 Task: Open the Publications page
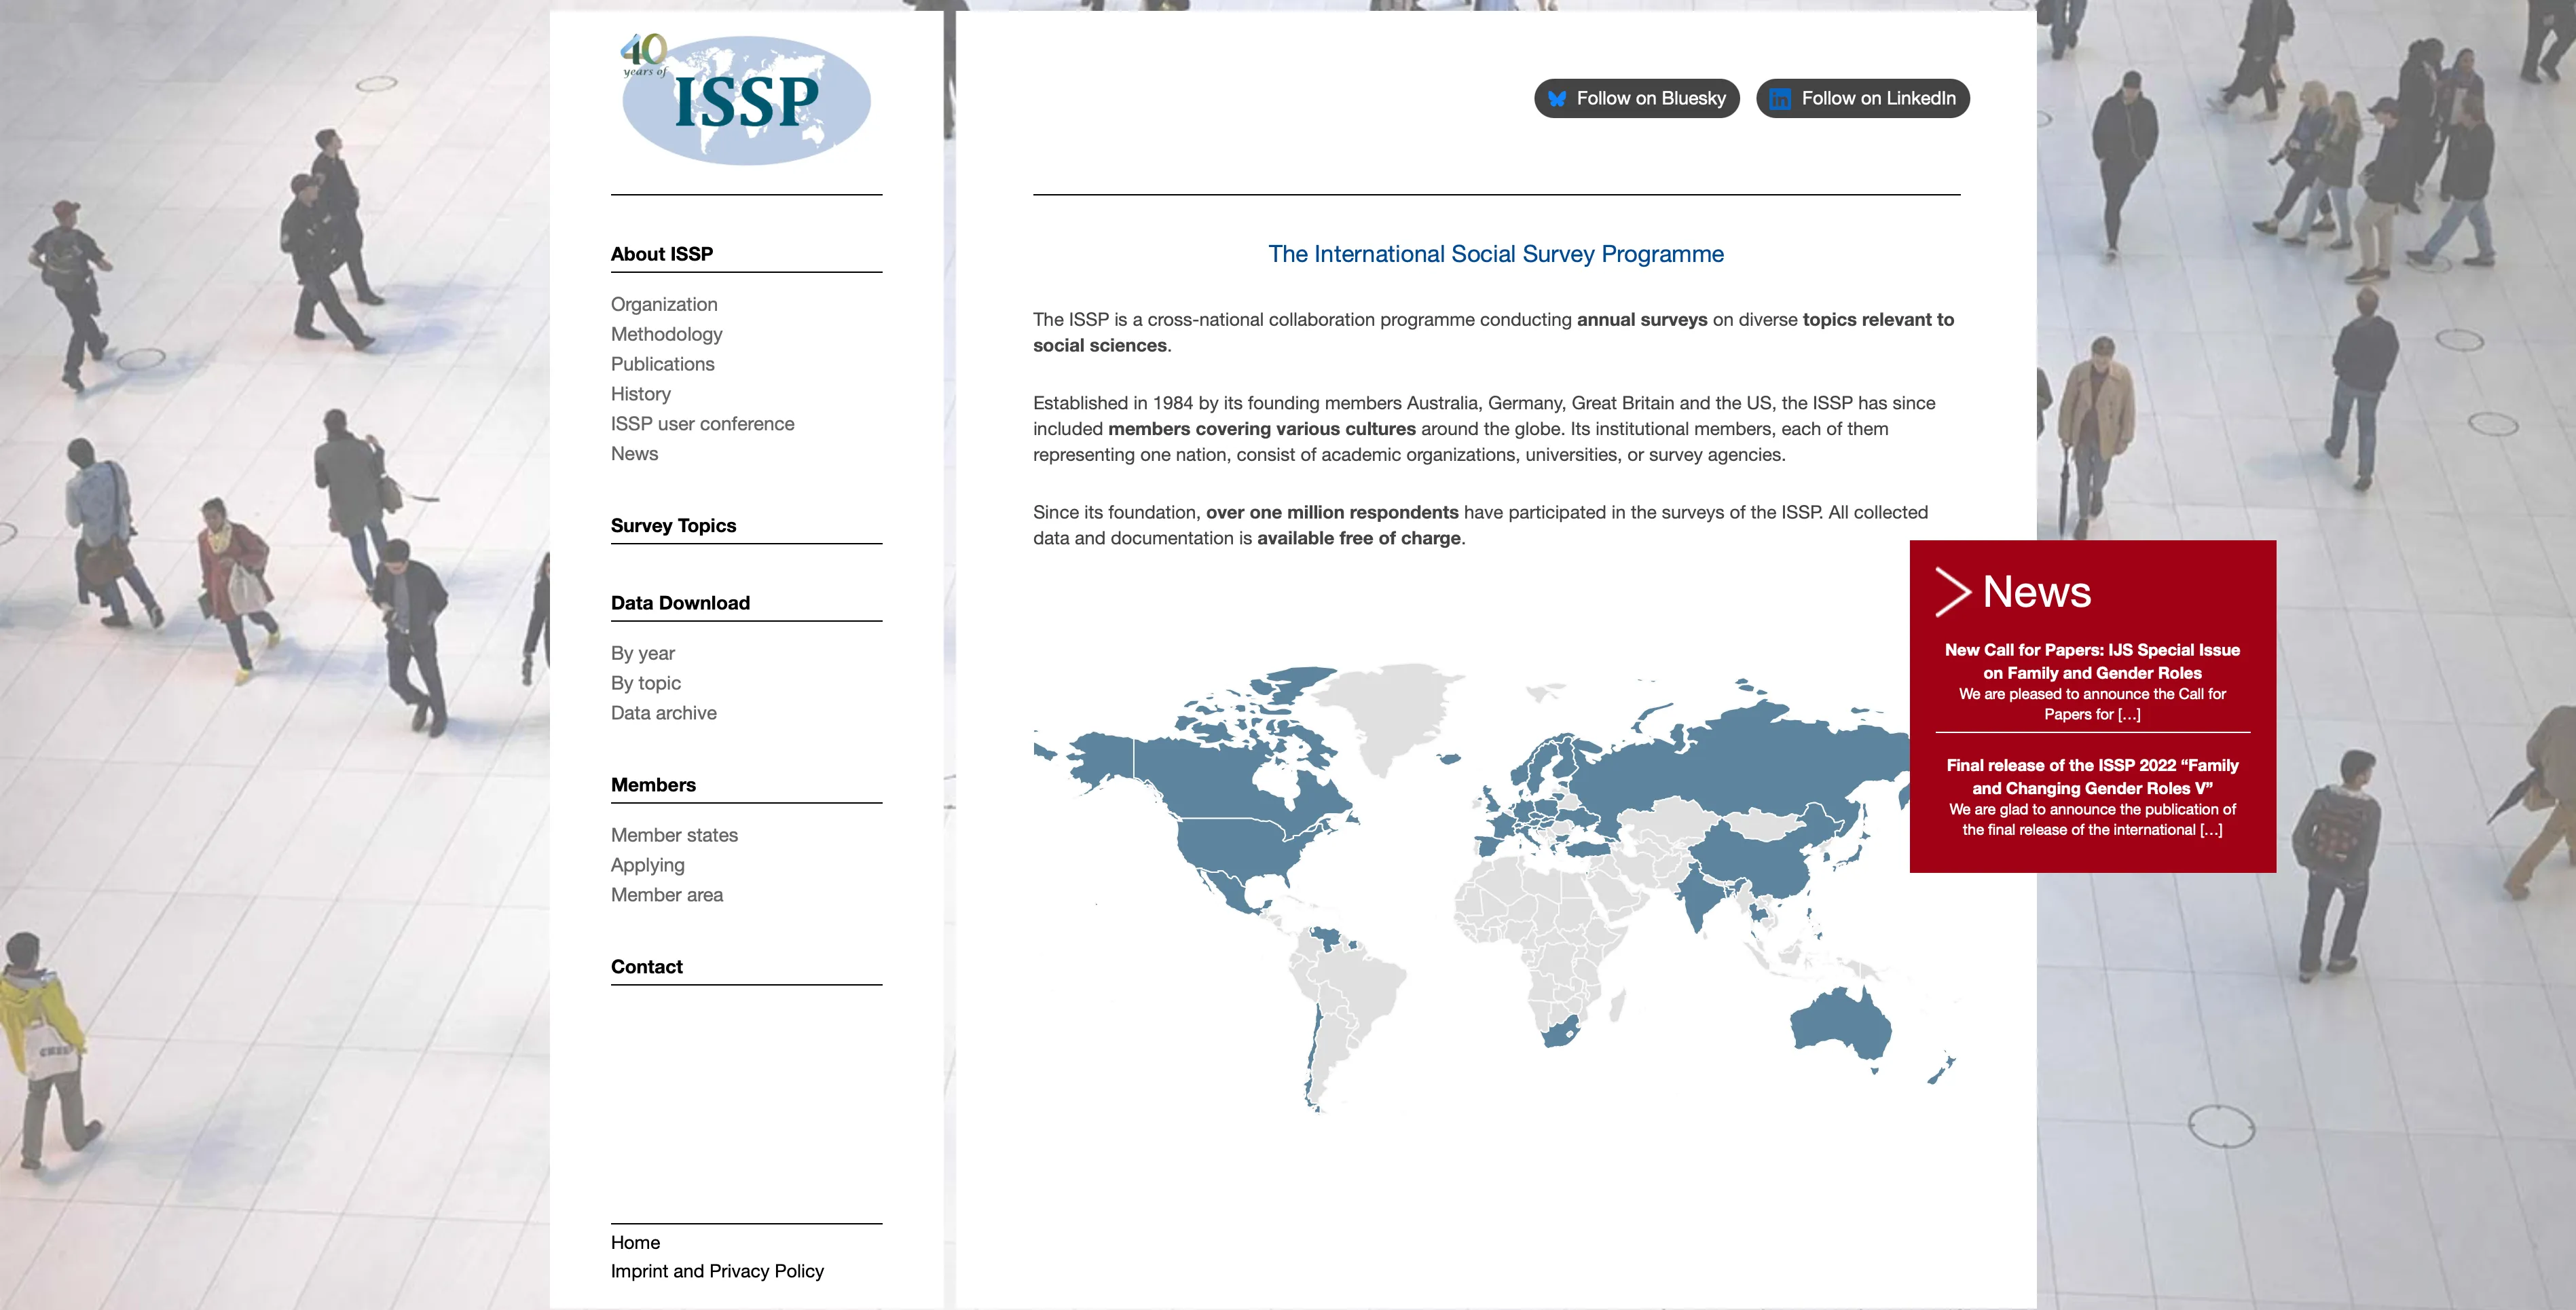[x=662, y=364]
